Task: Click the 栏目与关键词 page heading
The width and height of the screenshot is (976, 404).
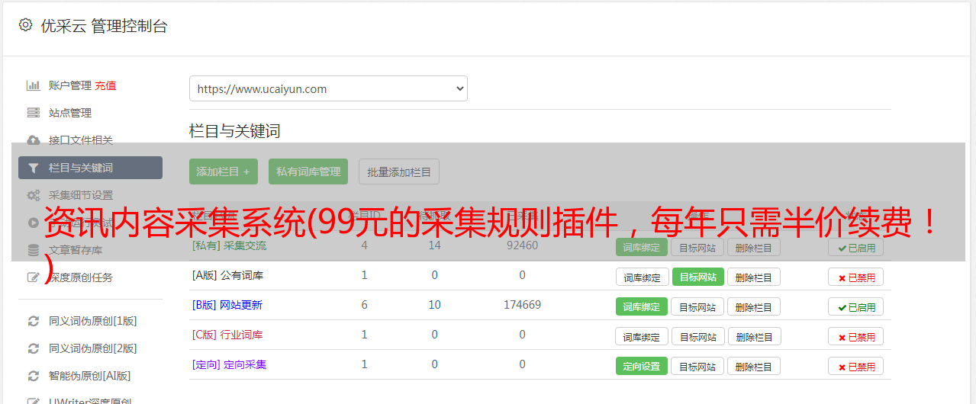Action: (x=235, y=131)
